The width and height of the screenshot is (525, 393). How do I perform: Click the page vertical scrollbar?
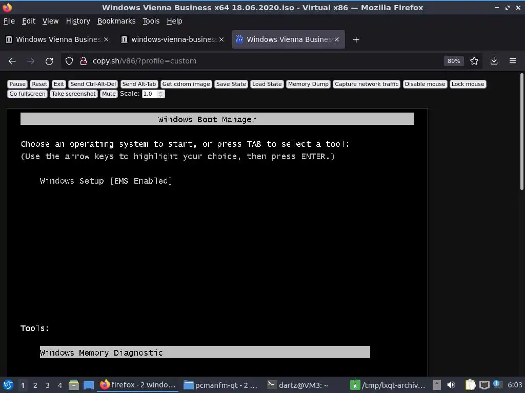tap(521, 132)
